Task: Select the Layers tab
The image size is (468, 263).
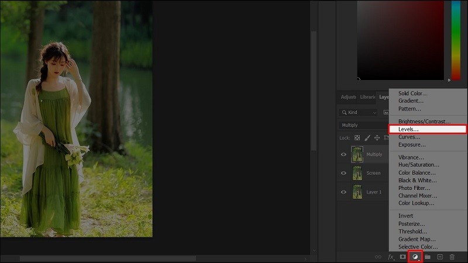Action: [384, 97]
